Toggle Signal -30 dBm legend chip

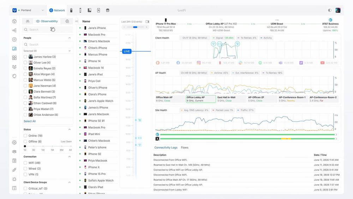click(223, 38)
